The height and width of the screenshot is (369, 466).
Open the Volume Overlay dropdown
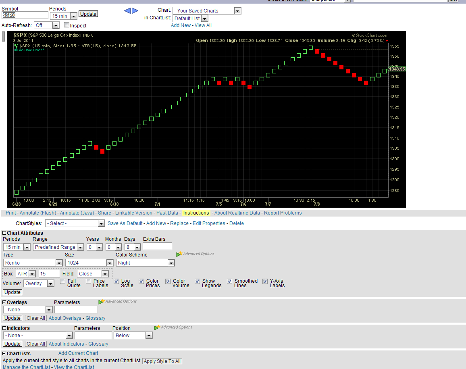coord(39,284)
